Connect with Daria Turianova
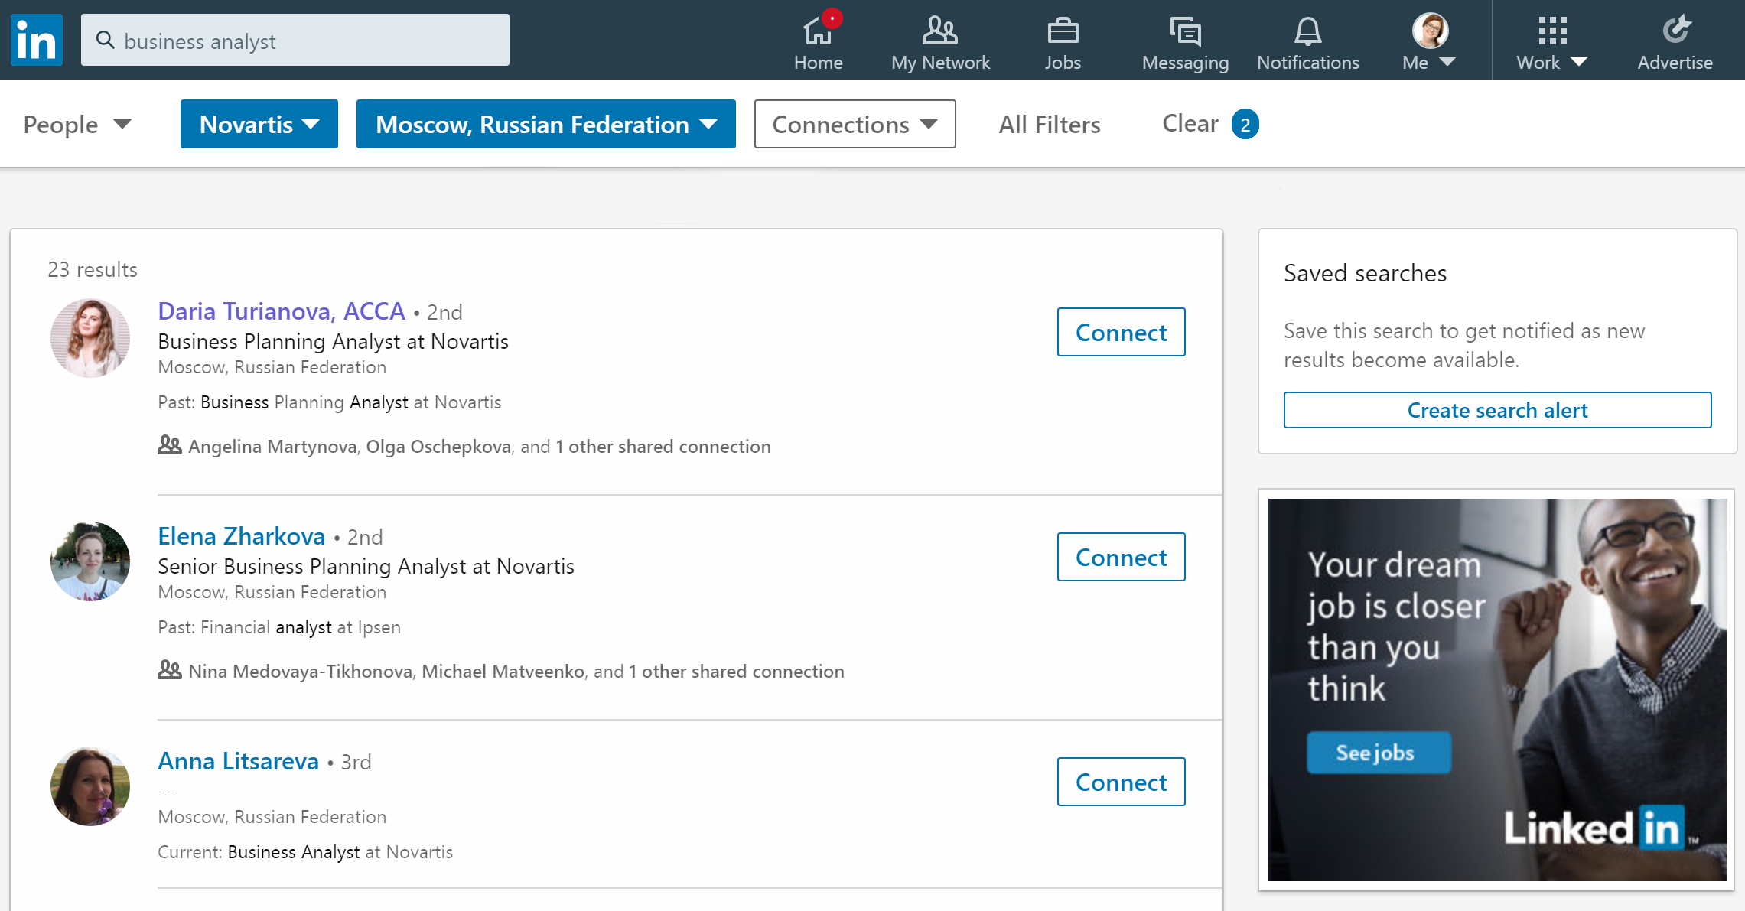Screen dimensions: 1745x911 click(1122, 332)
